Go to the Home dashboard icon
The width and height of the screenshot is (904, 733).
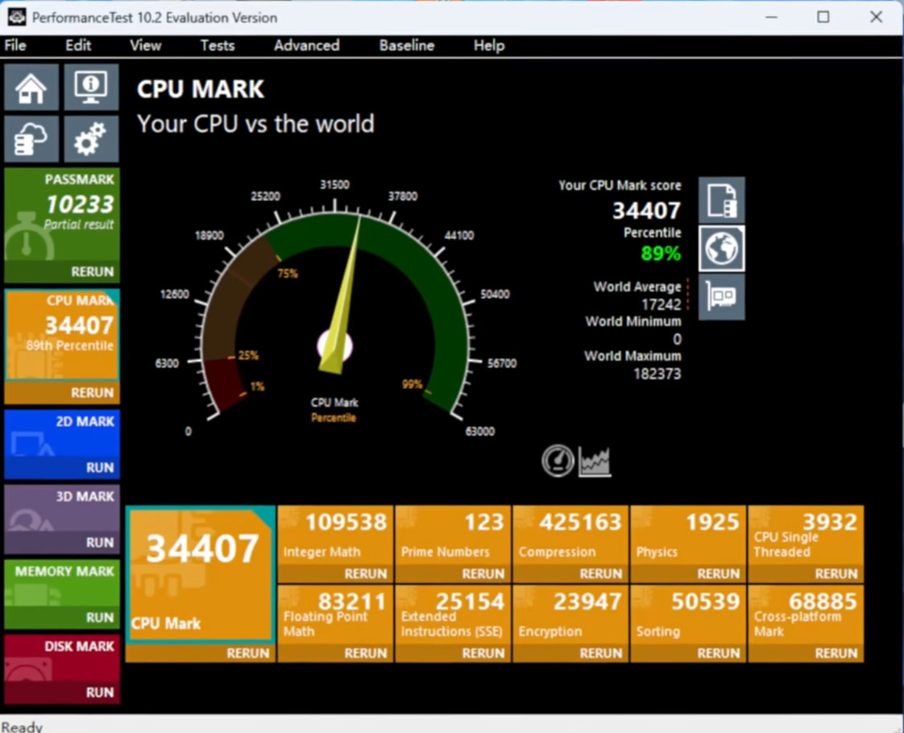point(31,87)
